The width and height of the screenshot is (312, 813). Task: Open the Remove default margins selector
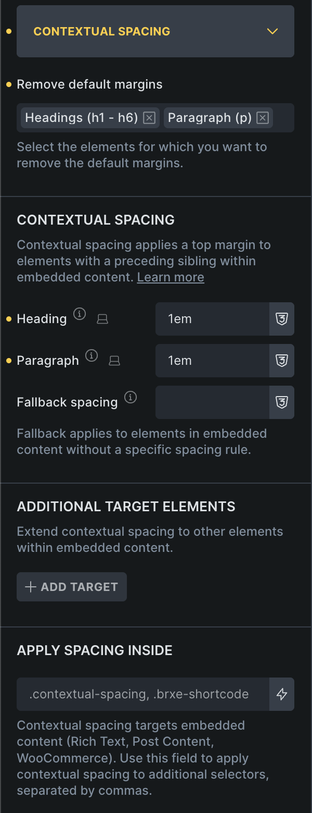click(x=282, y=118)
